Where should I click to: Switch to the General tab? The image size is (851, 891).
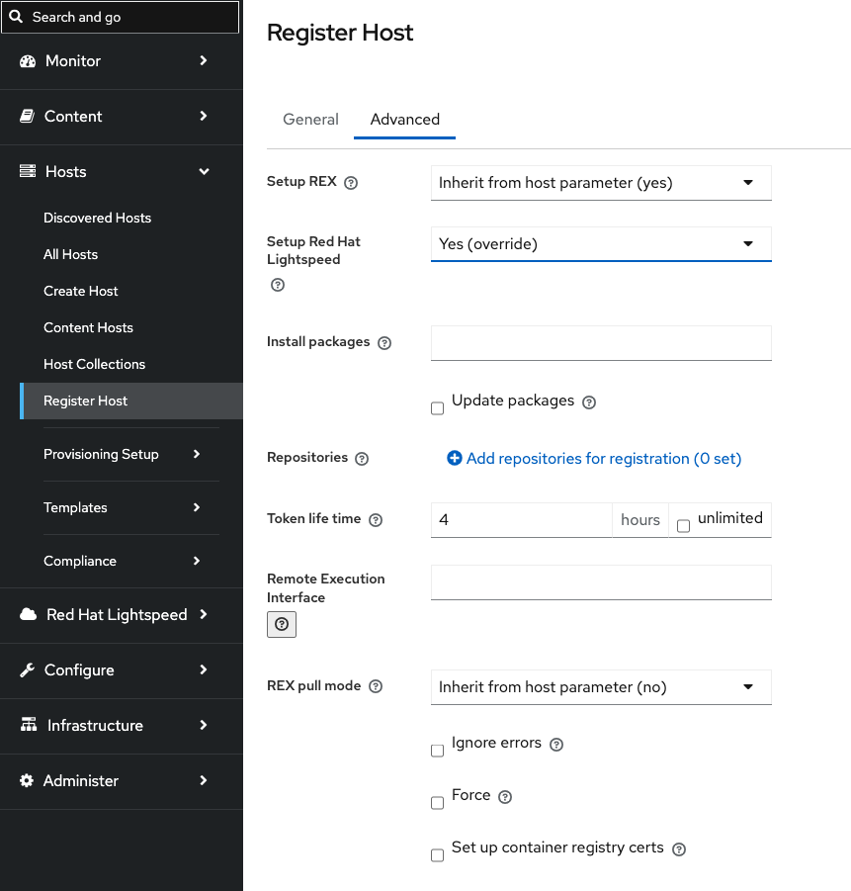pos(310,120)
